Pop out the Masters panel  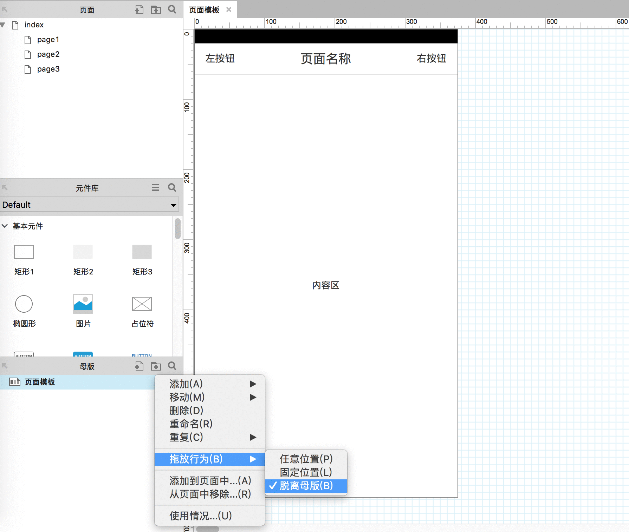tap(5, 366)
